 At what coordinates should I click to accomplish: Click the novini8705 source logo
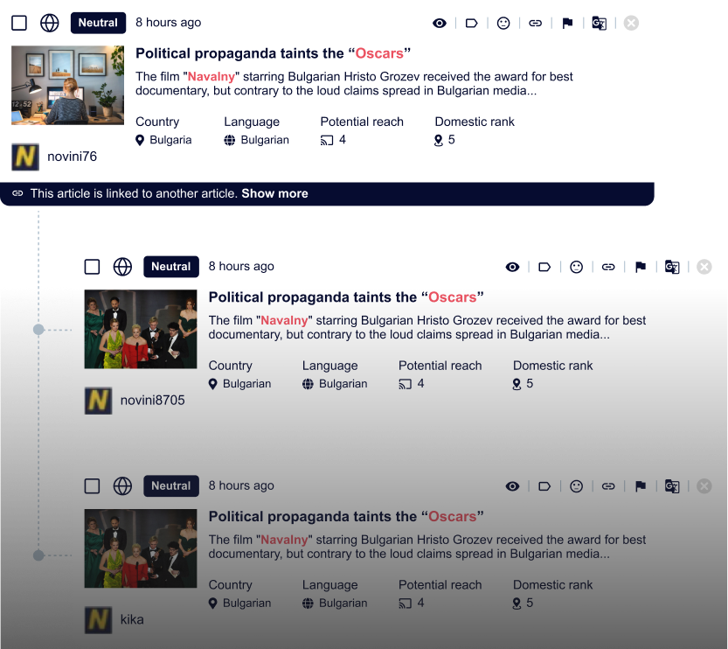98,401
